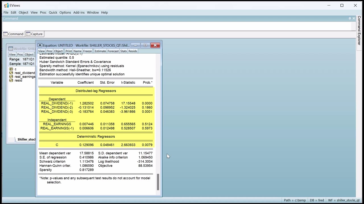The width and height of the screenshot is (364, 204).
Task: Open the Quick menu
Action: (x=53, y=12)
